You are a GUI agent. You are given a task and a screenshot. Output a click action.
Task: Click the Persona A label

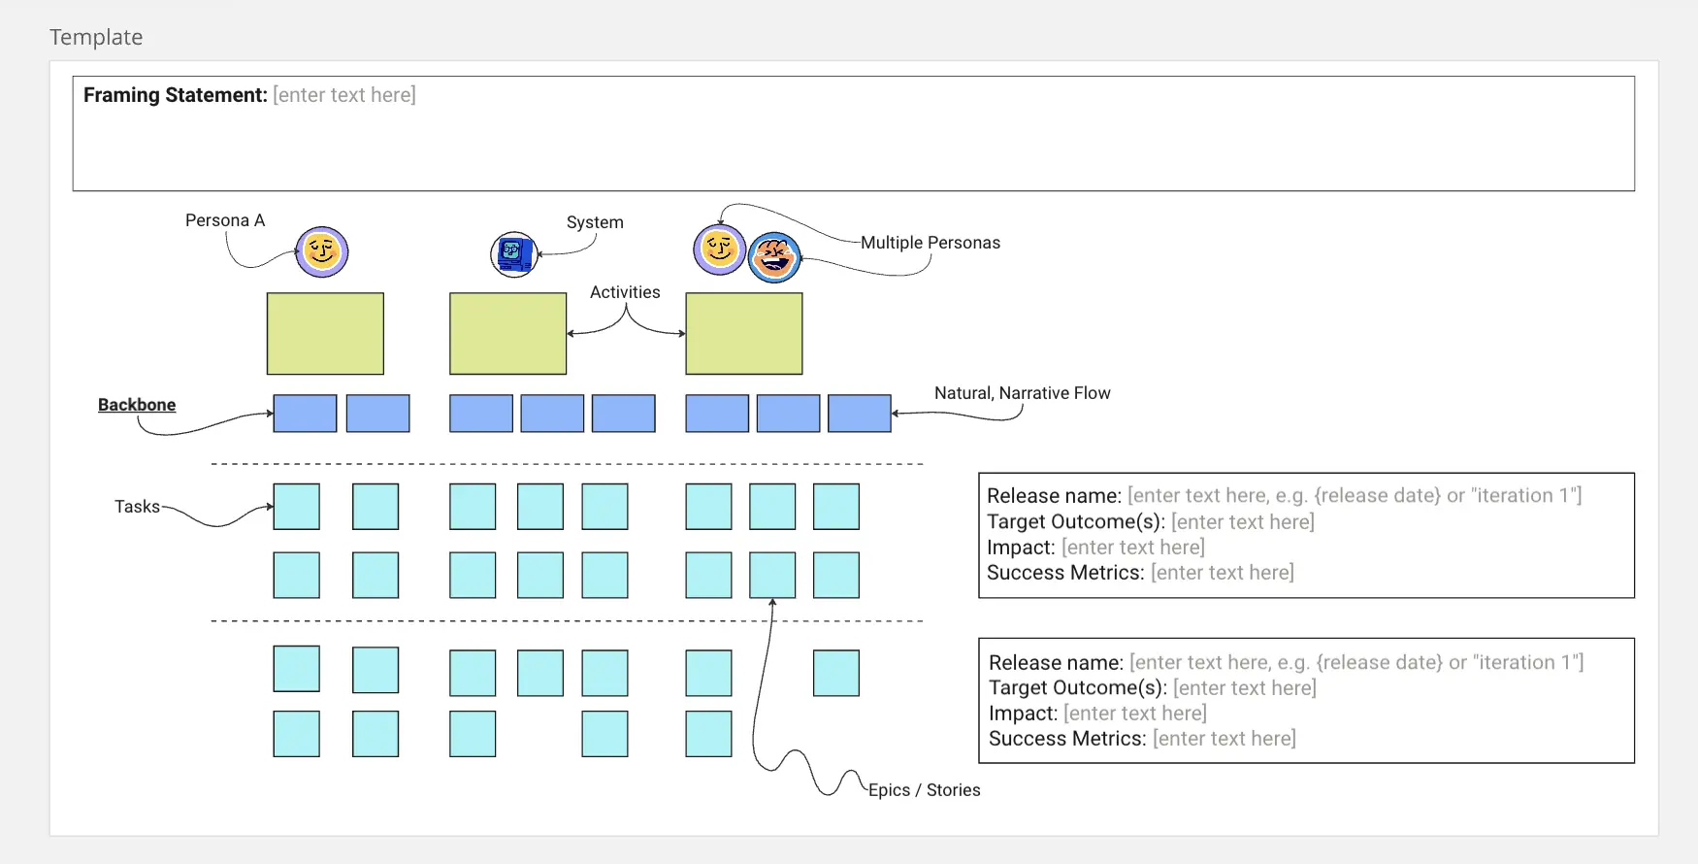point(225,220)
